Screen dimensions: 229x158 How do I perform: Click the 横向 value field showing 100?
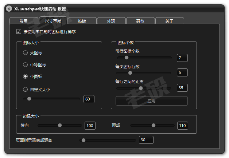point(90,126)
